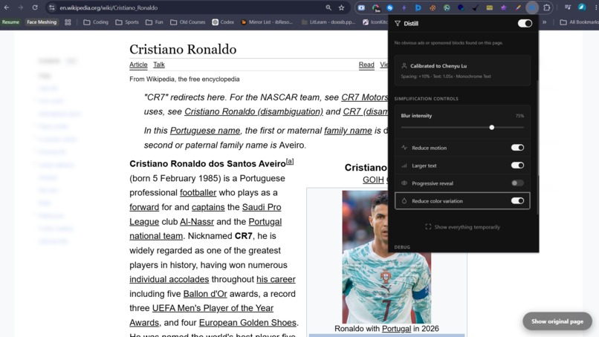Reload the page with the refresh icon
The height and width of the screenshot is (337, 599).
(35, 7)
